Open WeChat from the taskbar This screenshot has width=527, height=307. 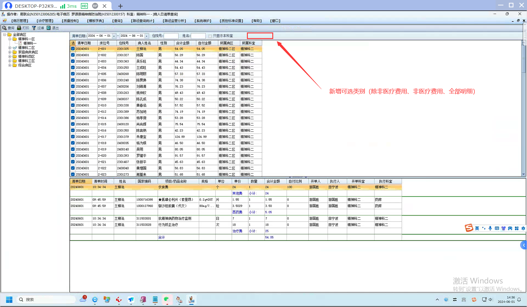click(167, 300)
